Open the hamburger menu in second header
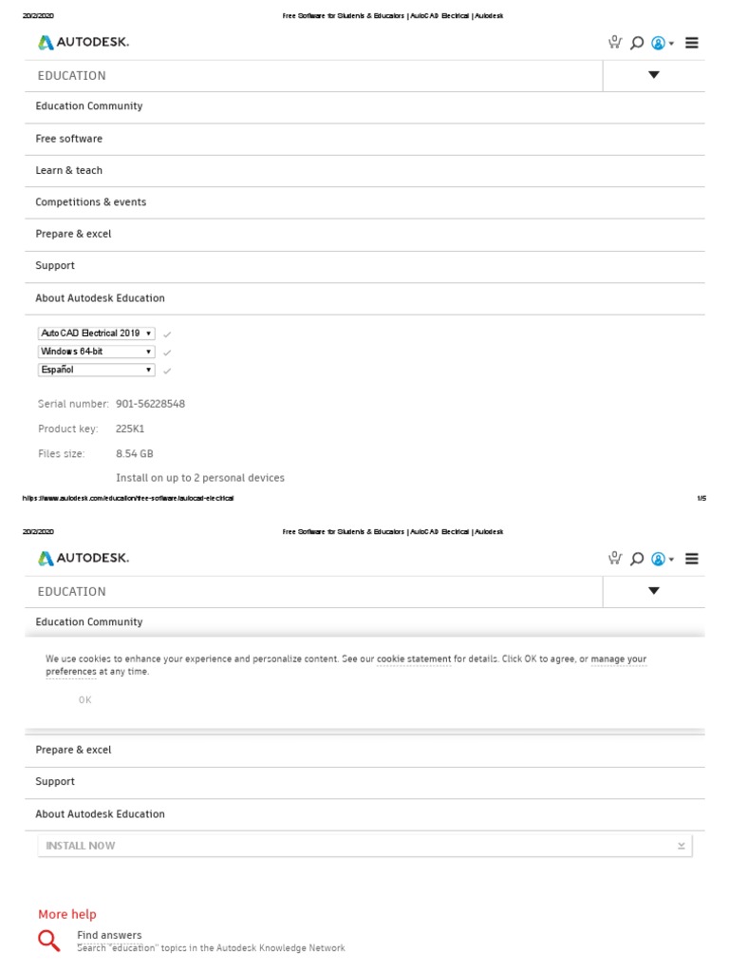This screenshot has width=729, height=973. [692, 559]
